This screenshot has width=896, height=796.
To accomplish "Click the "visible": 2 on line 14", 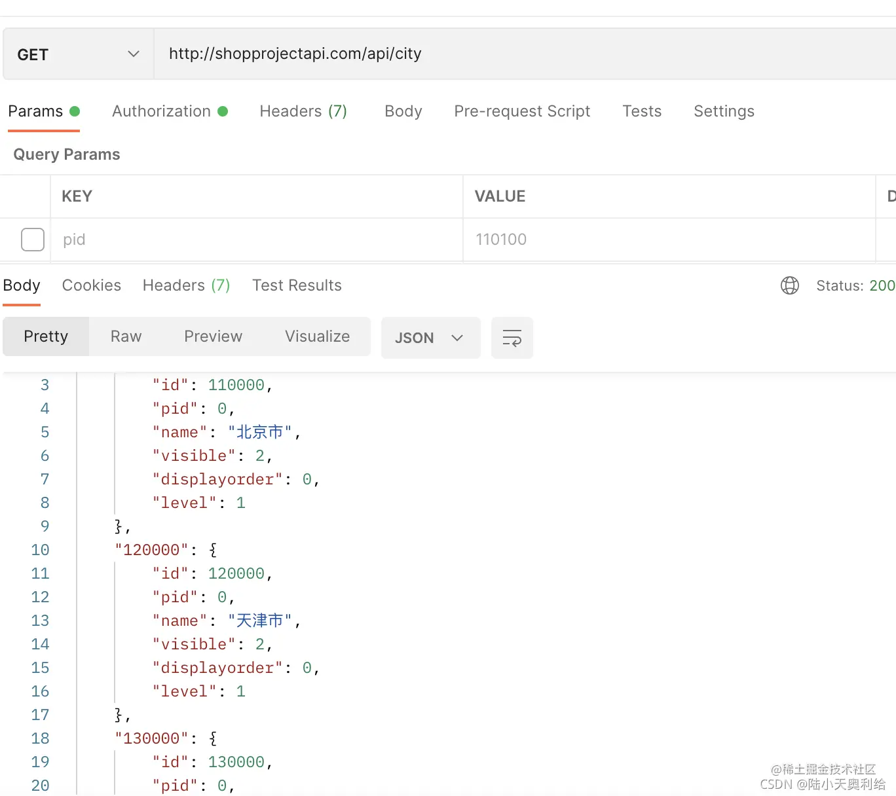I will point(212,644).
